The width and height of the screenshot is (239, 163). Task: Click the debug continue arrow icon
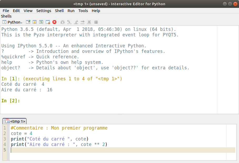[83, 22]
